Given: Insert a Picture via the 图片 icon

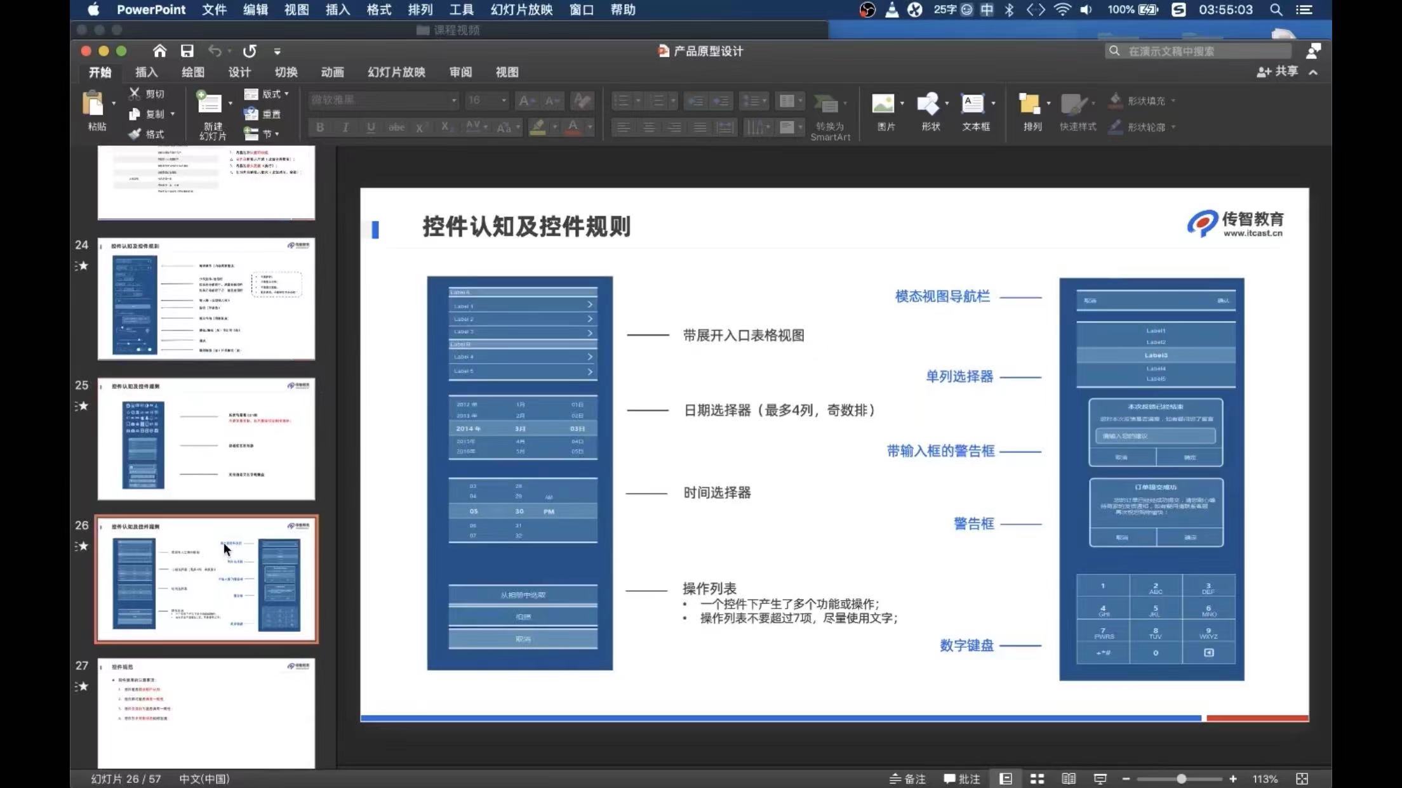Looking at the screenshot, I should click(883, 104).
